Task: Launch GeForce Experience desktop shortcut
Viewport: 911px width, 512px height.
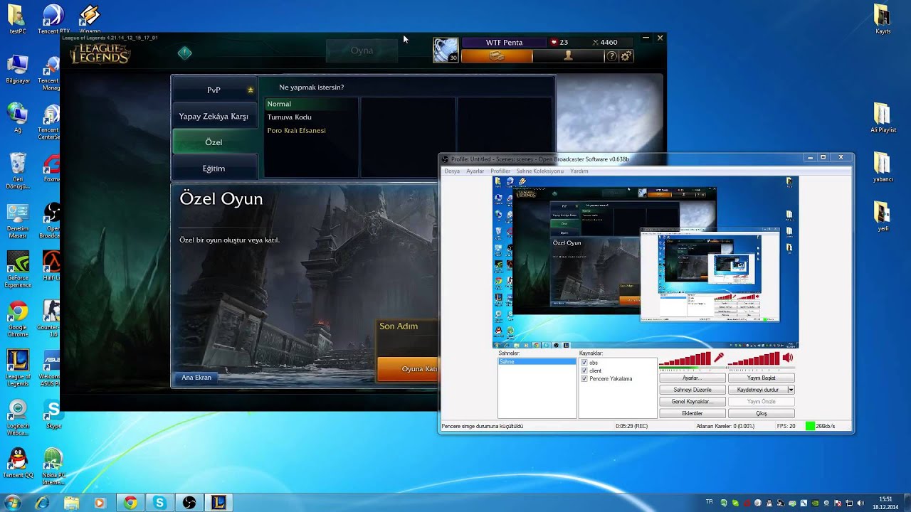Action: point(18,270)
